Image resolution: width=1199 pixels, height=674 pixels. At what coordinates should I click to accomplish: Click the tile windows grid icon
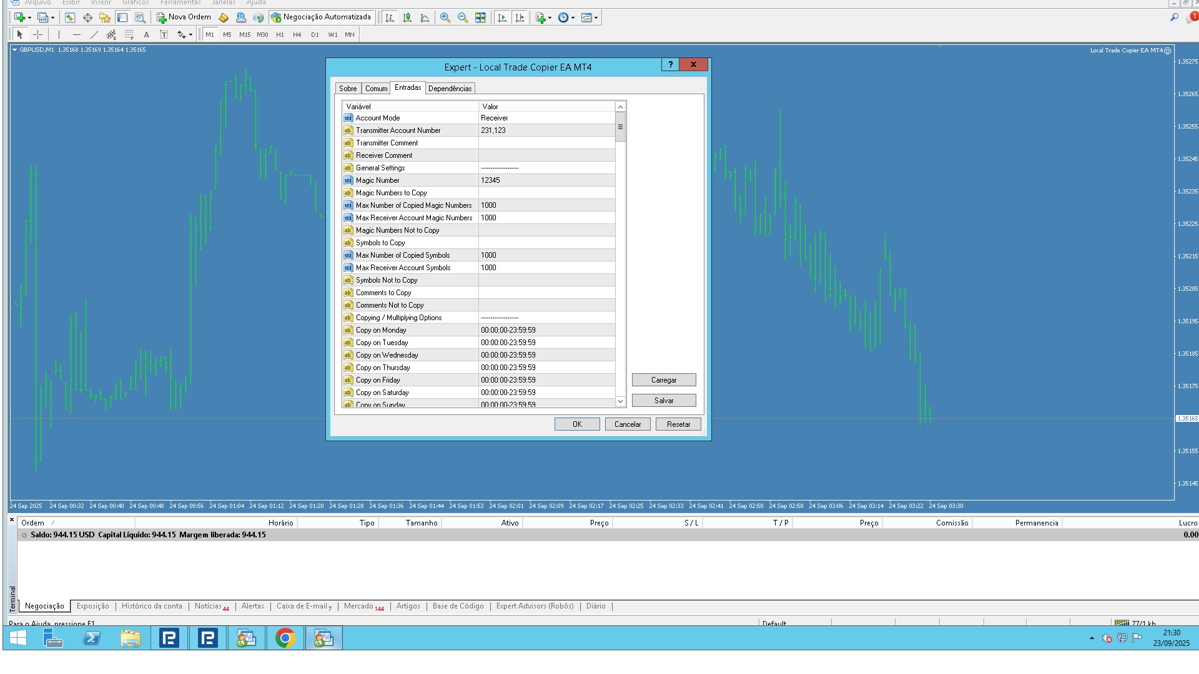click(x=480, y=17)
